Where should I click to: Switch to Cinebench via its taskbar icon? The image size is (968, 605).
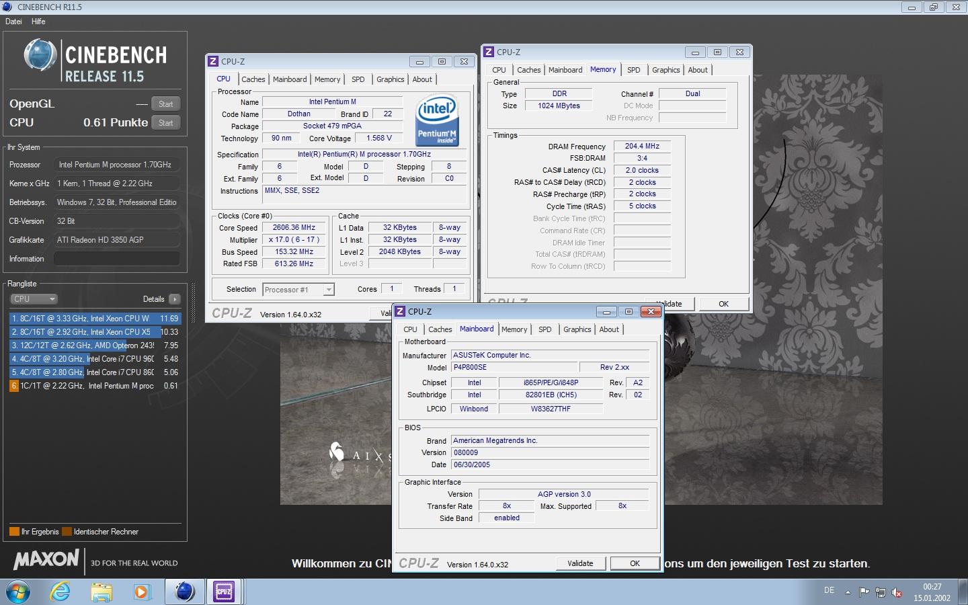click(184, 592)
